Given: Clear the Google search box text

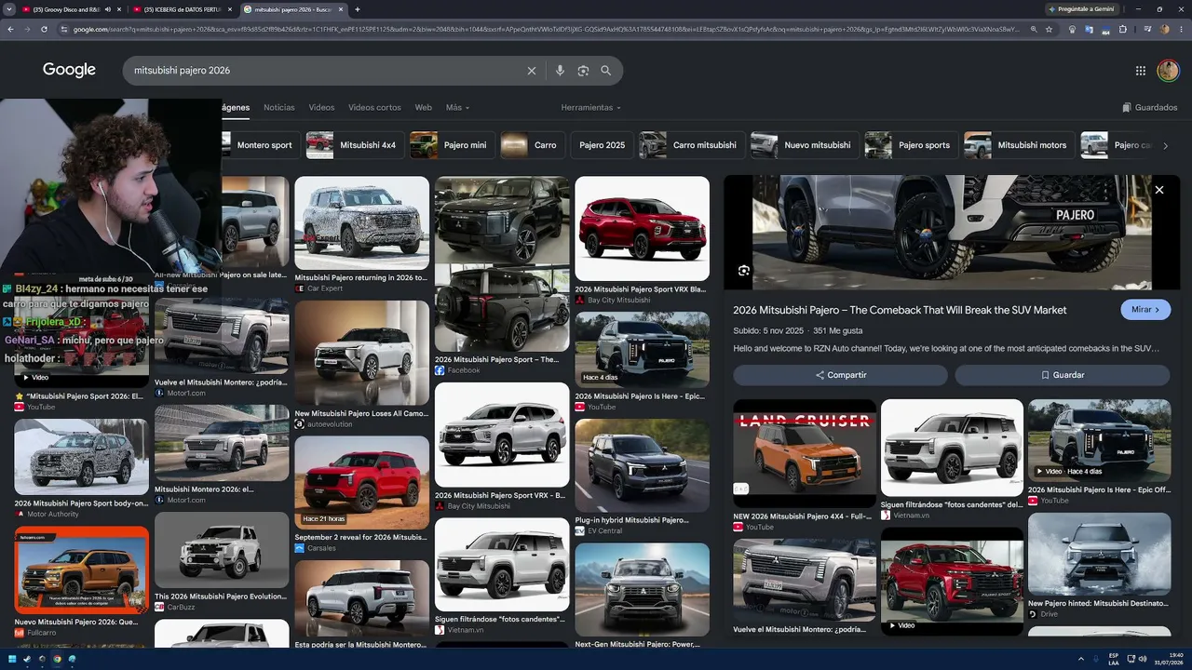Looking at the screenshot, I should click(532, 71).
